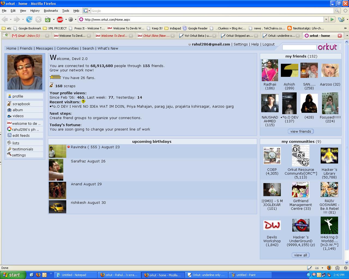The image size is (349, 279).
Task: Switch to Untitled - Notepad on taskbar
Action: (75, 275)
